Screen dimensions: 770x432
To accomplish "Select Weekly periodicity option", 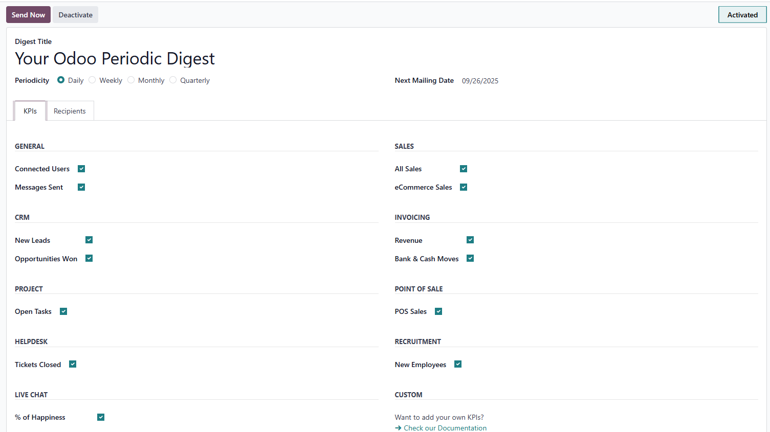I will (x=92, y=80).
